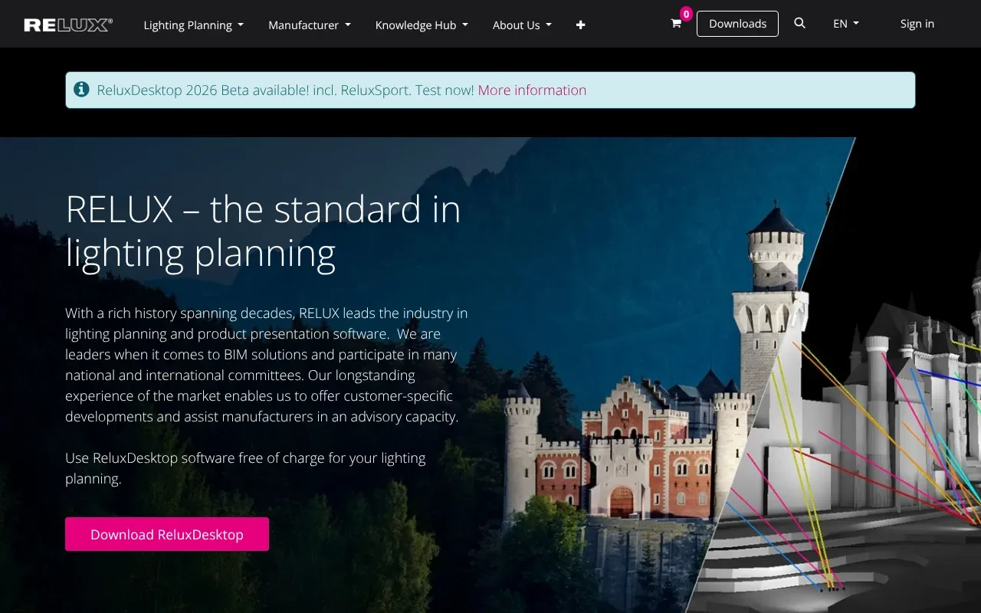
Task: Click the Downloads button
Action: tap(737, 24)
